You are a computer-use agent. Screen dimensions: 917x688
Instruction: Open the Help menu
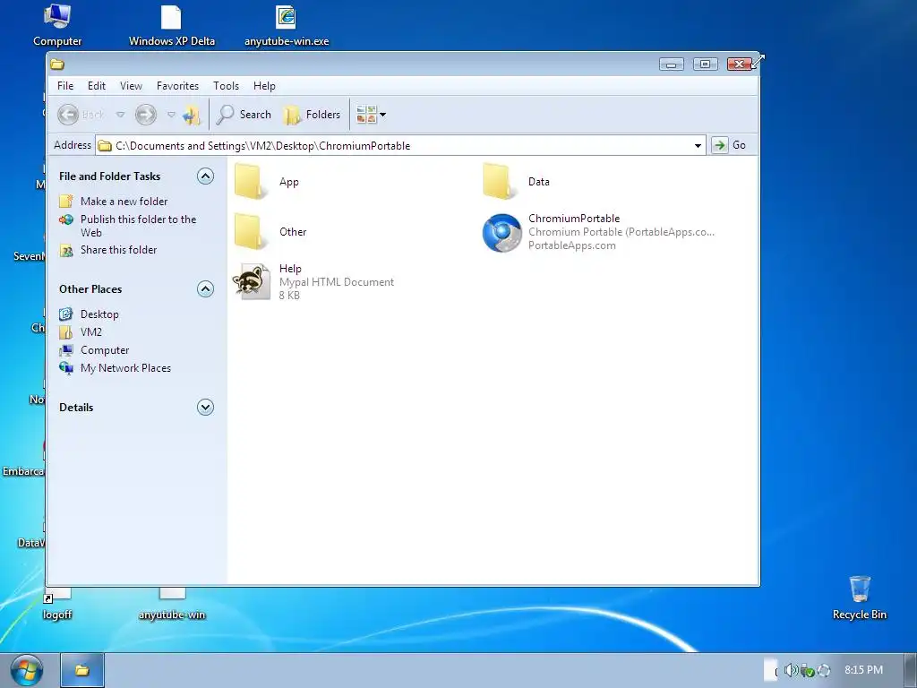(264, 86)
